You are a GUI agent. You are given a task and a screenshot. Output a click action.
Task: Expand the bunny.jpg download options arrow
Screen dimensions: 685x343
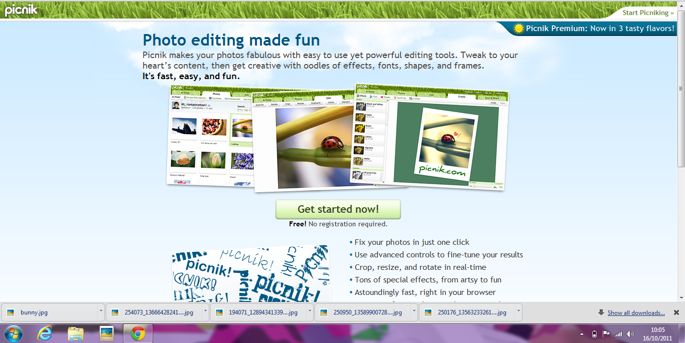click(101, 311)
